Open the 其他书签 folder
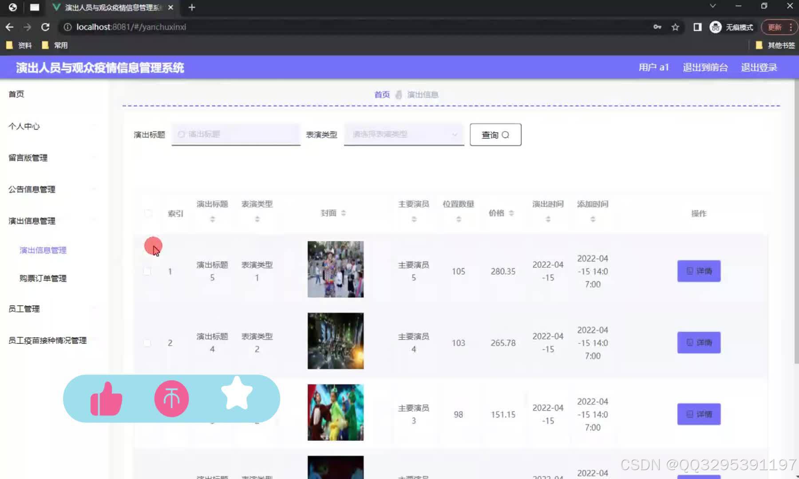Viewport: 799px width, 479px height. click(775, 45)
